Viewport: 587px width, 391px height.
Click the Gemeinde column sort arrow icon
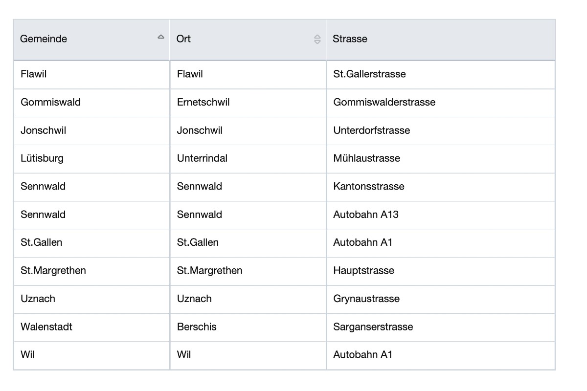[160, 37]
